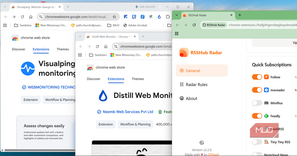Image resolution: width=297 pixels, height=156 pixels.
Task: Bookmark the Visualping page with the star
Action: pos(114,17)
